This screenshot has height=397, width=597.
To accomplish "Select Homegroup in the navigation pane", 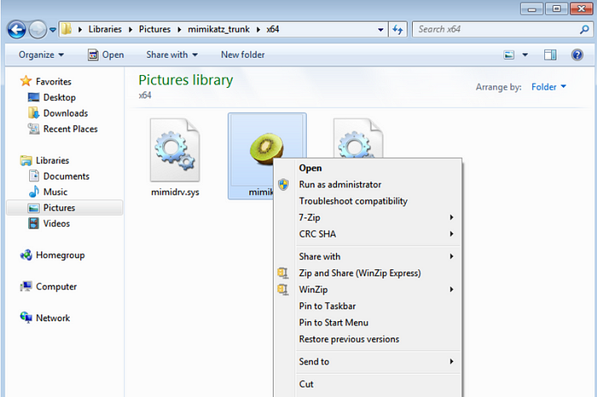I will click(52, 256).
